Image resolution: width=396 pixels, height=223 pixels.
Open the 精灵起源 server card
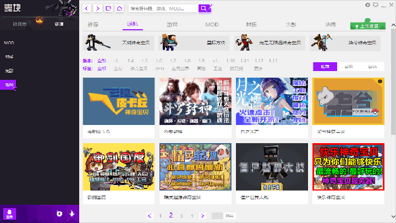[195, 173]
